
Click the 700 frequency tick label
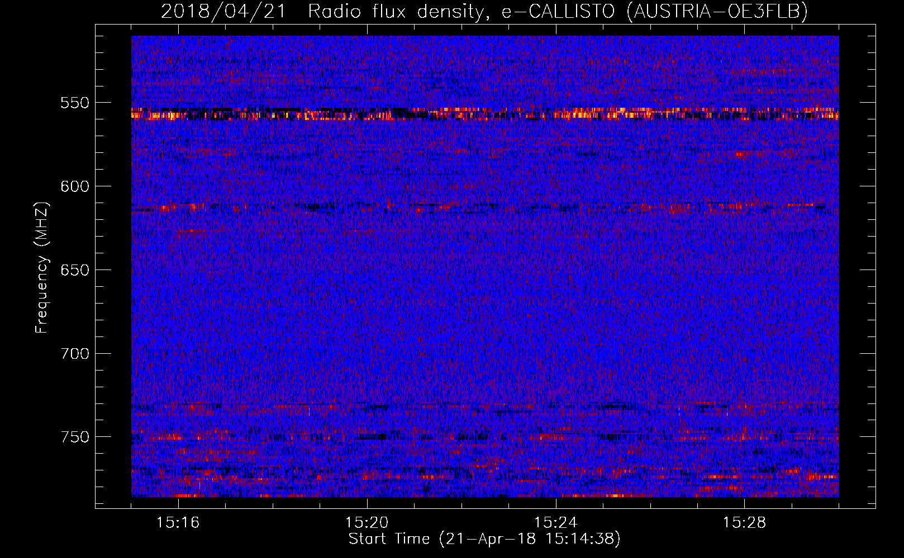point(75,354)
